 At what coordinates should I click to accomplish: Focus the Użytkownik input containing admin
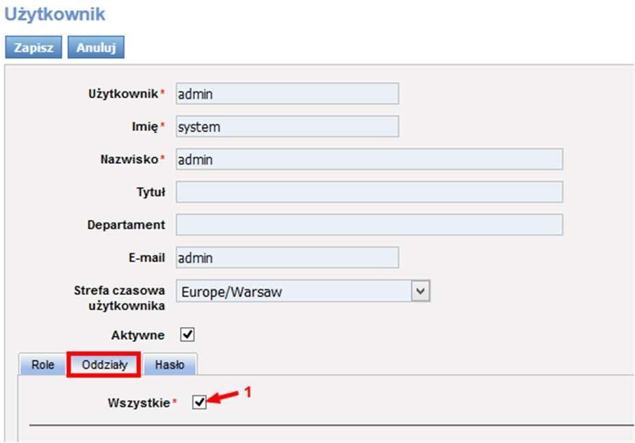tap(288, 94)
